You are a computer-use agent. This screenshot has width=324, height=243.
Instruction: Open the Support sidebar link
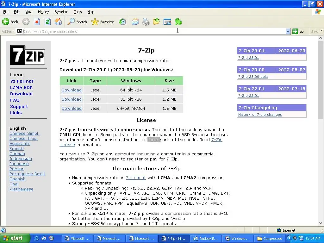(19, 106)
